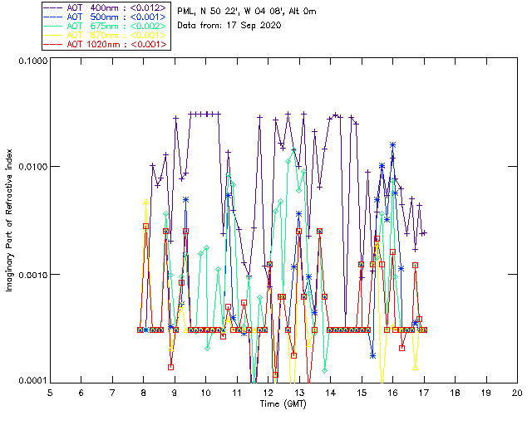Click the x-axis tick label 14
The height and width of the screenshot is (425, 532).
click(331, 393)
